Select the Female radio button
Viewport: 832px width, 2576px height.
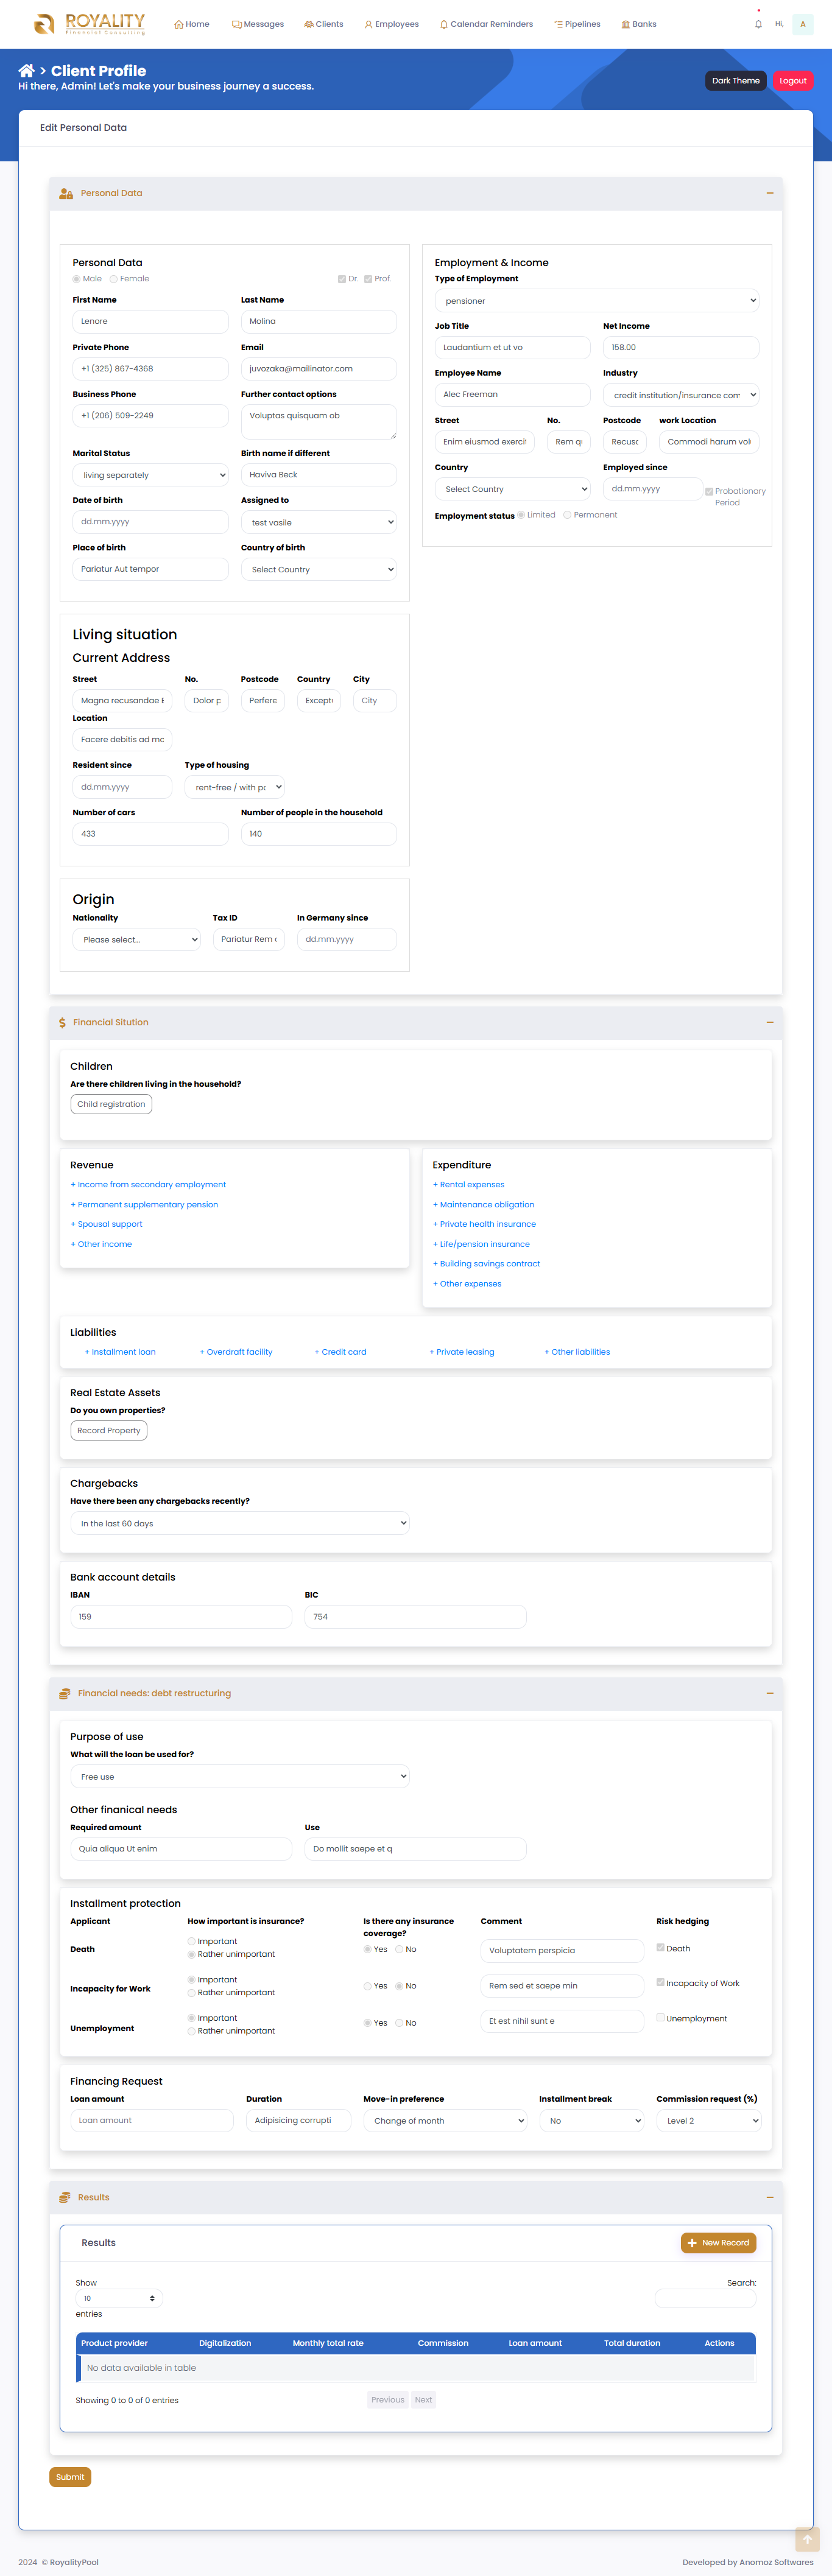[113, 279]
